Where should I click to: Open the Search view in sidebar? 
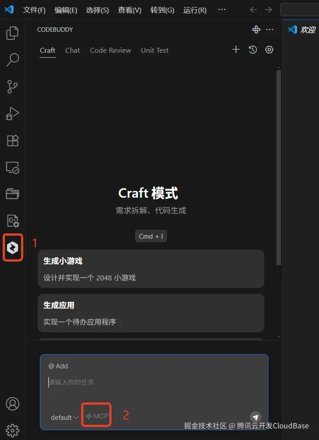13,59
